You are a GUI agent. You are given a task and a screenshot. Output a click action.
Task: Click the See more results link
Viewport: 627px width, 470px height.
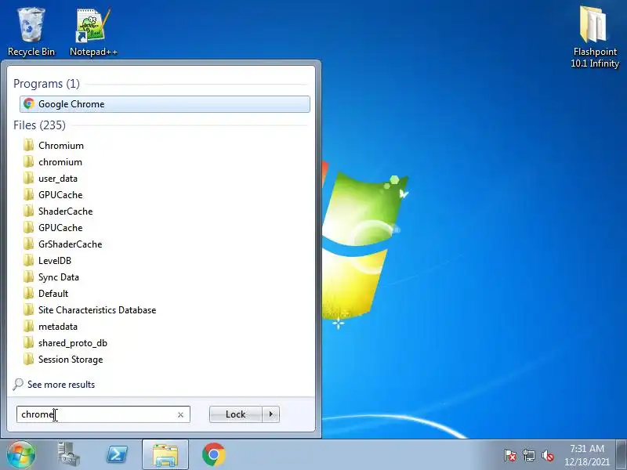[x=61, y=385]
